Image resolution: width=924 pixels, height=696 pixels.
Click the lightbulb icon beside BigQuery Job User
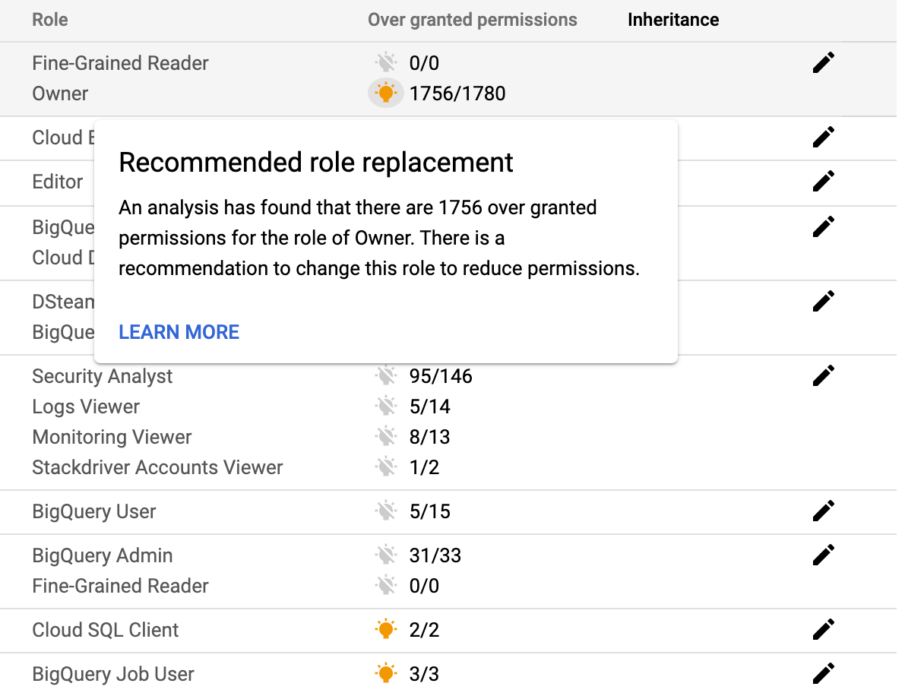click(386, 673)
